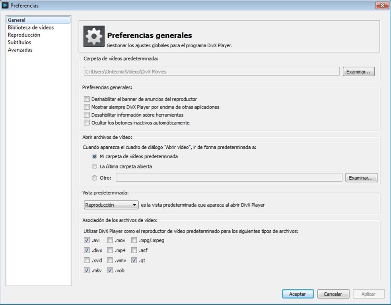Viewport: 391px width, 305px height.
Task: Go to Avanzadas preferences
Action: (x=20, y=50)
